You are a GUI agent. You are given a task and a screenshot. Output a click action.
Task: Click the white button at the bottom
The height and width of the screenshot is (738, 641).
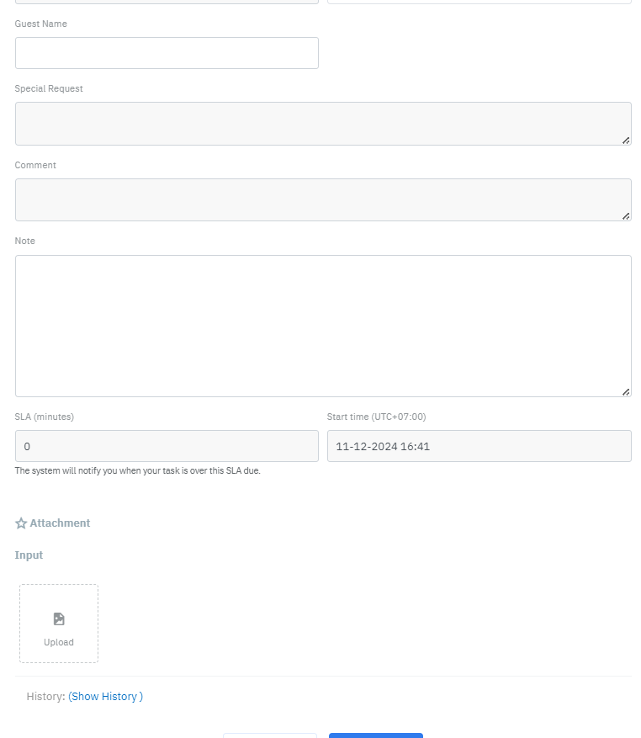pos(269,735)
